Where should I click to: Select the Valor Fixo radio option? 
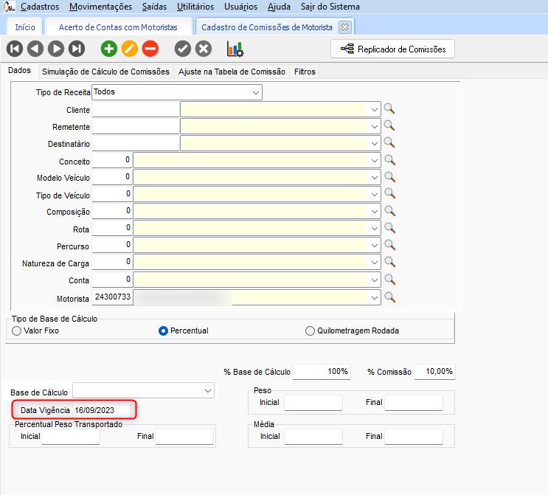16,330
